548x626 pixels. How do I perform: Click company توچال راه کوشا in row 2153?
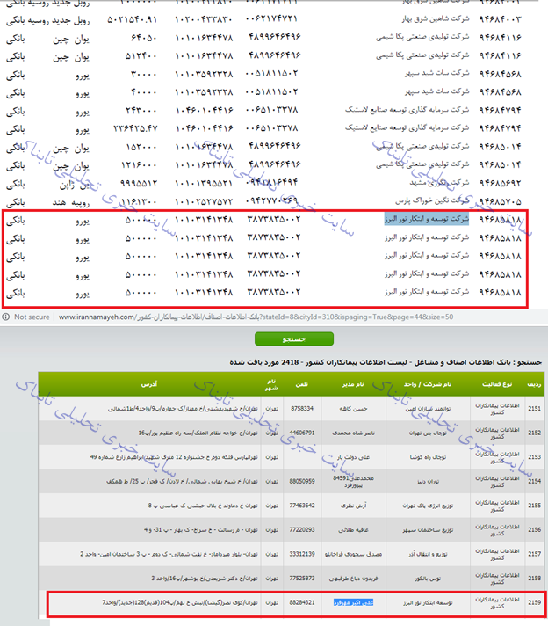click(x=424, y=457)
